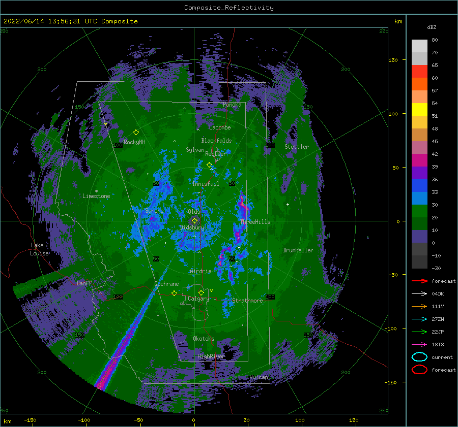Viewport: 458px width, 427px height.
Task: Click the Strathmore town label
Action: [x=247, y=301]
